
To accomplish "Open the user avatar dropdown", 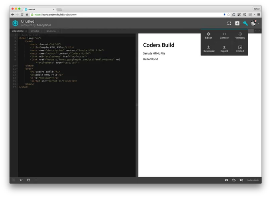I will (255, 23).
